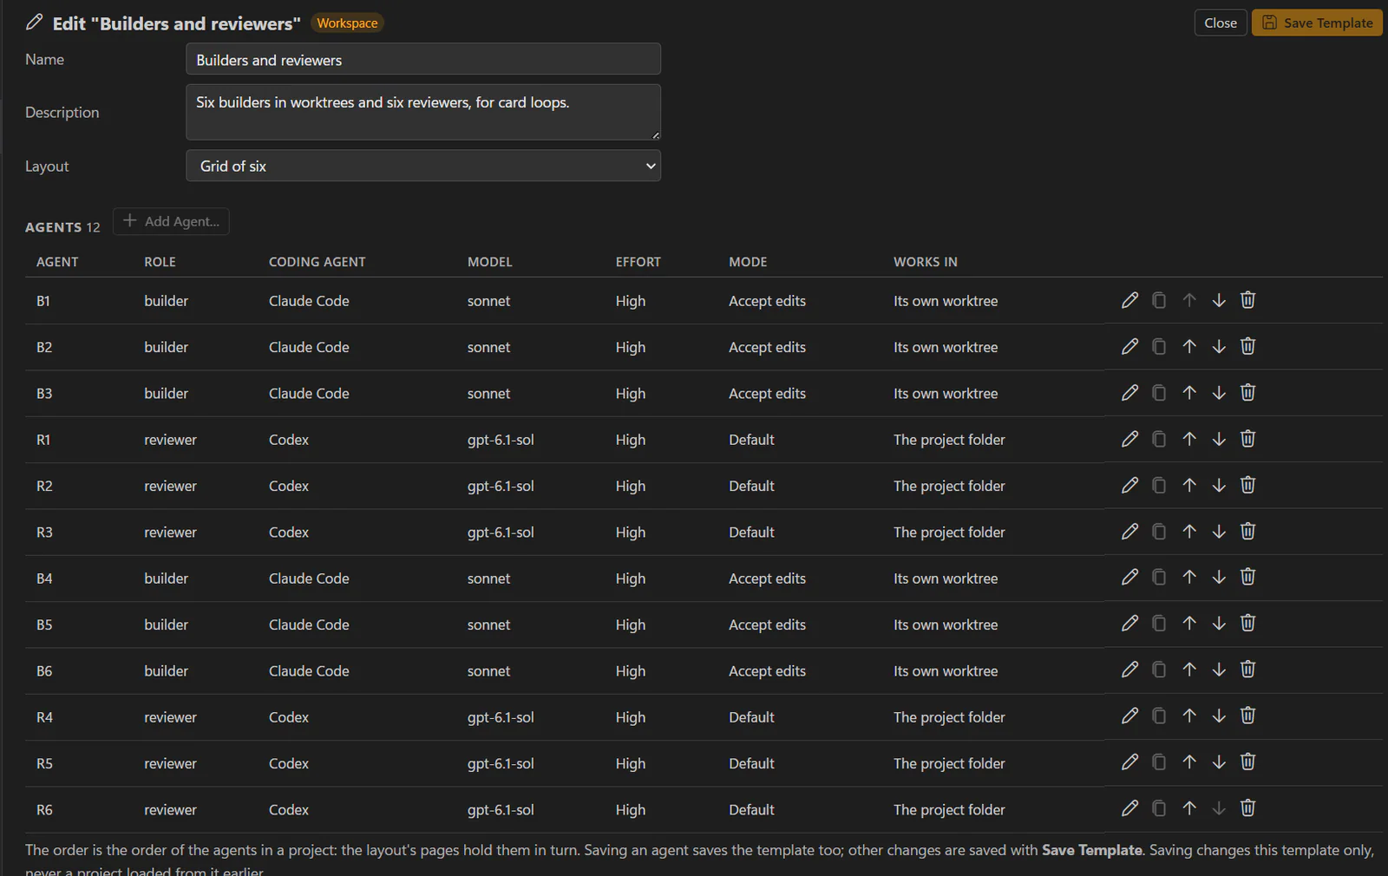1388x876 pixels.
Task: Click gpt-6.1-sol in the R2 row
Action: click(x=501, y=486)
